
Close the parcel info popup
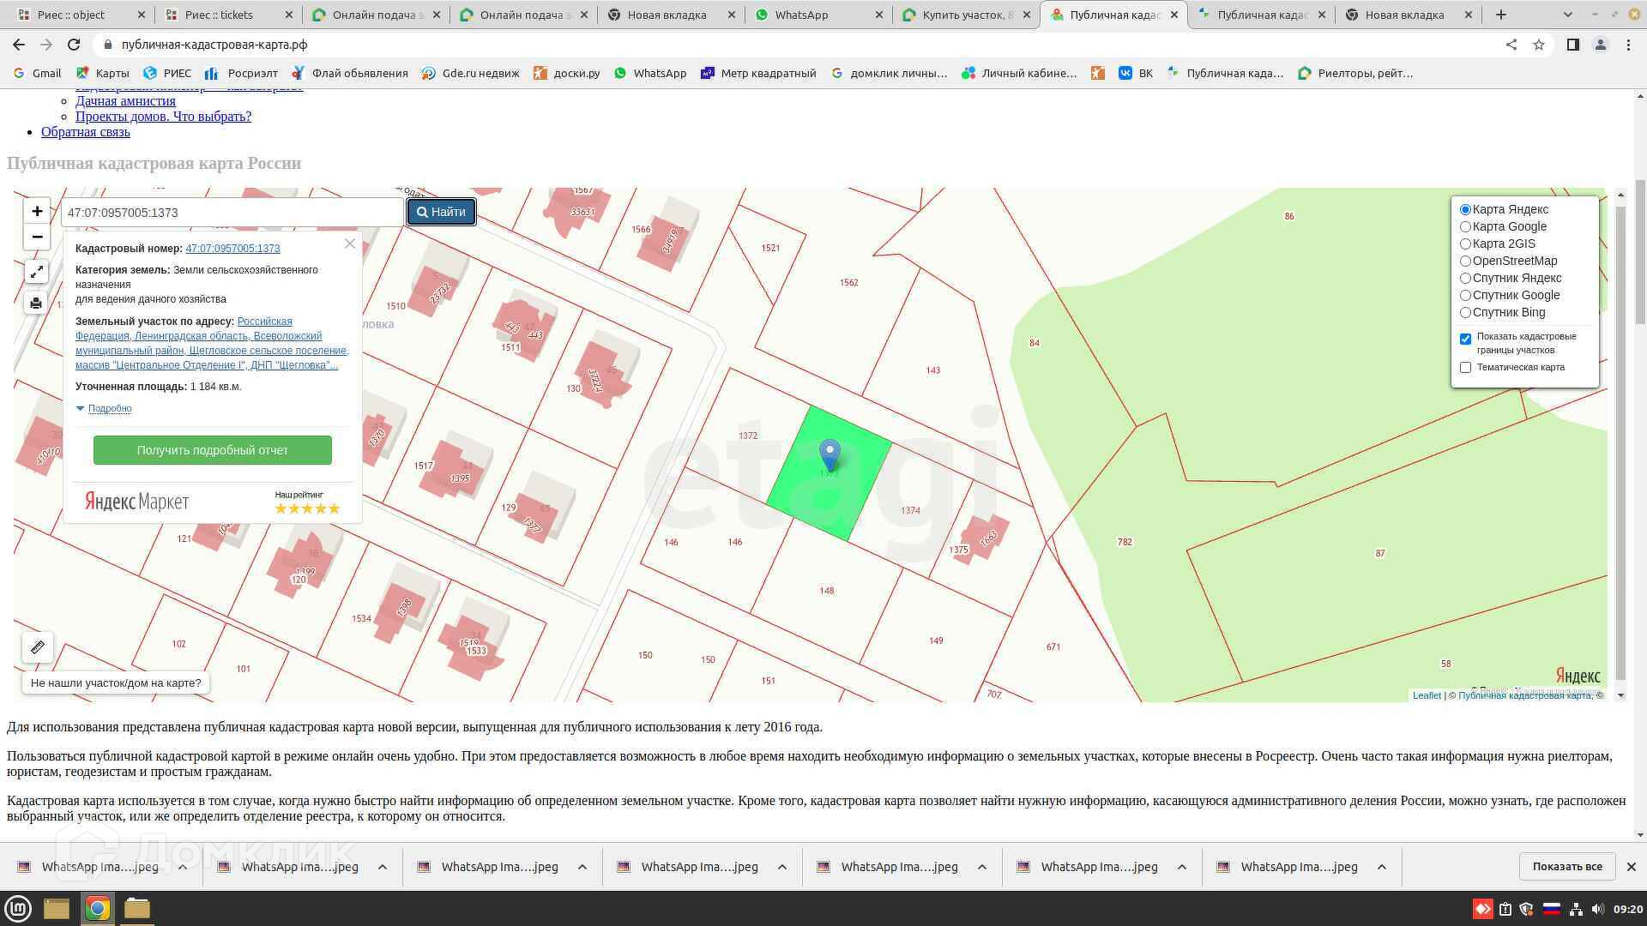350,244
